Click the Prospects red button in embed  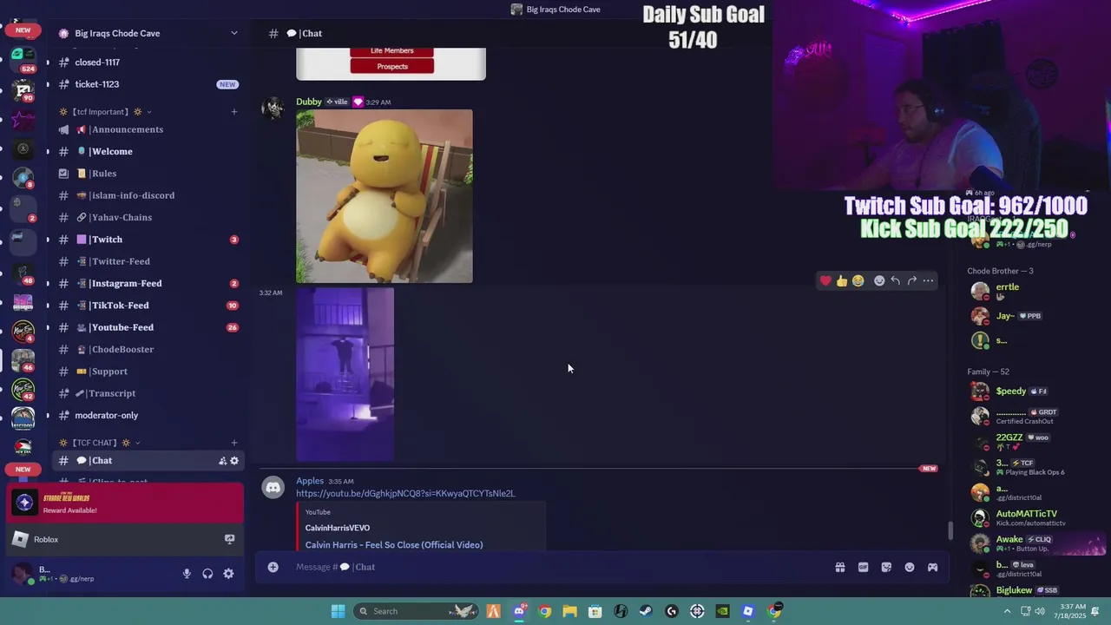pyautogui.click(x=391, y=67)
